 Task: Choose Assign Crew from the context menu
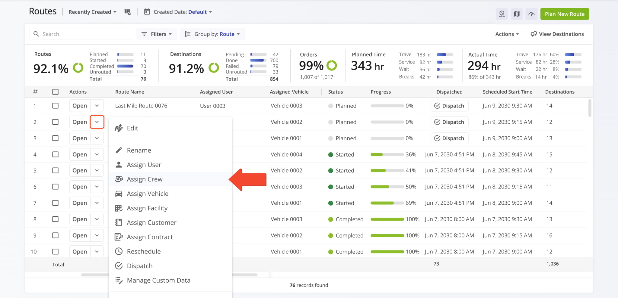click(145, 179)
